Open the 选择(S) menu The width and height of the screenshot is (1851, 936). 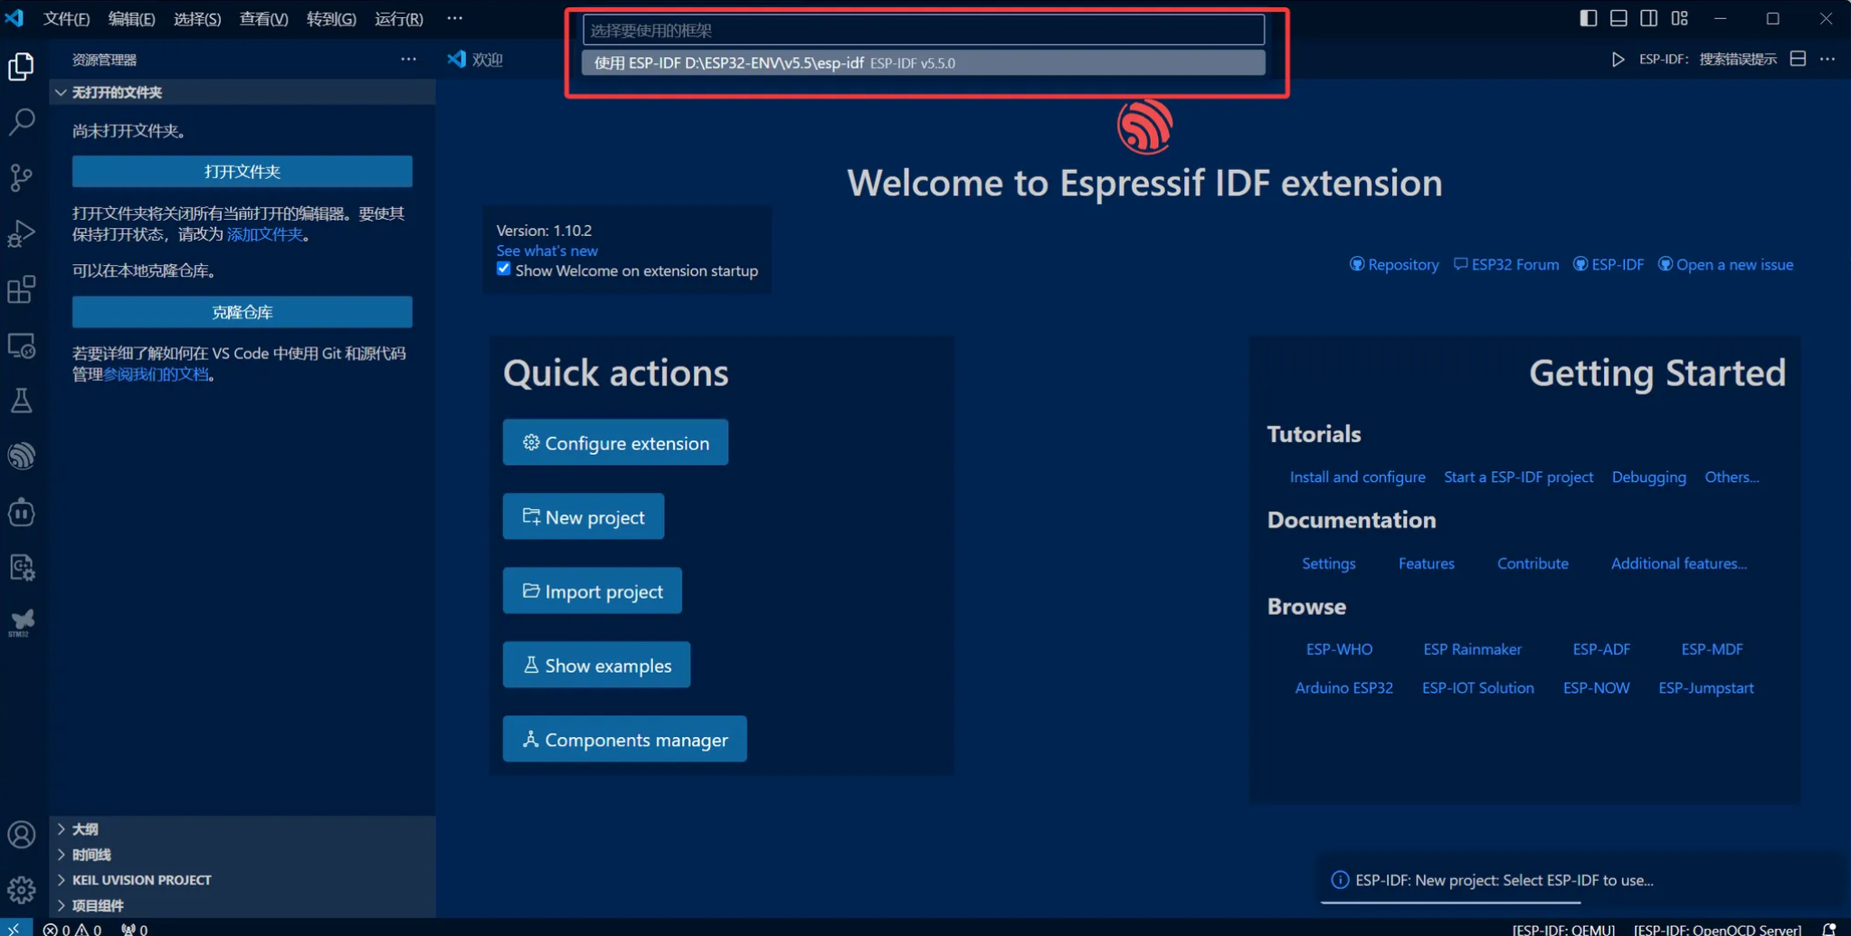coord(197,19)
